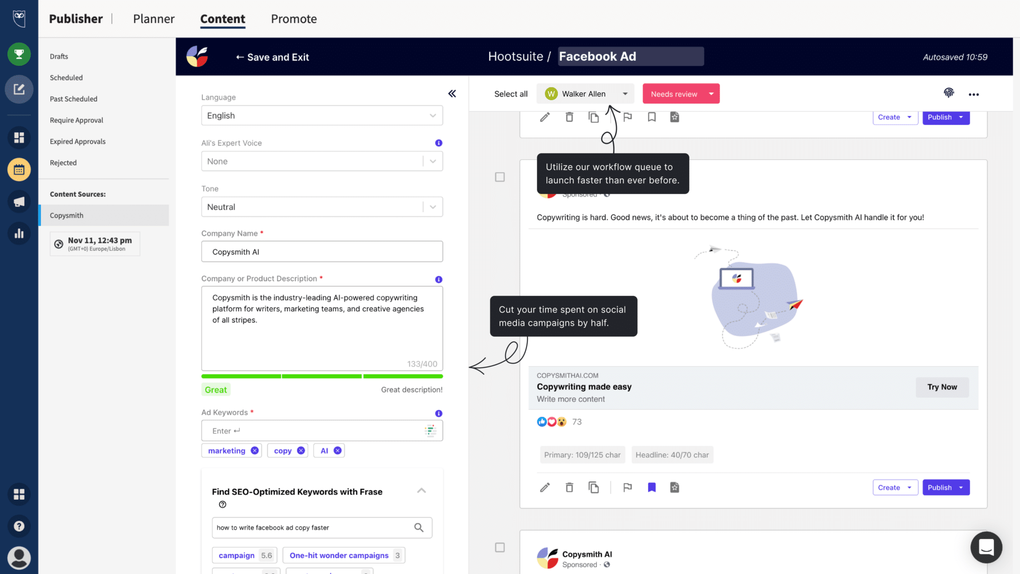Image resolution: width=1020 pixels, height=574 pixels.
Task: Open Help via the question mark icon
Action: pos(19,526)
